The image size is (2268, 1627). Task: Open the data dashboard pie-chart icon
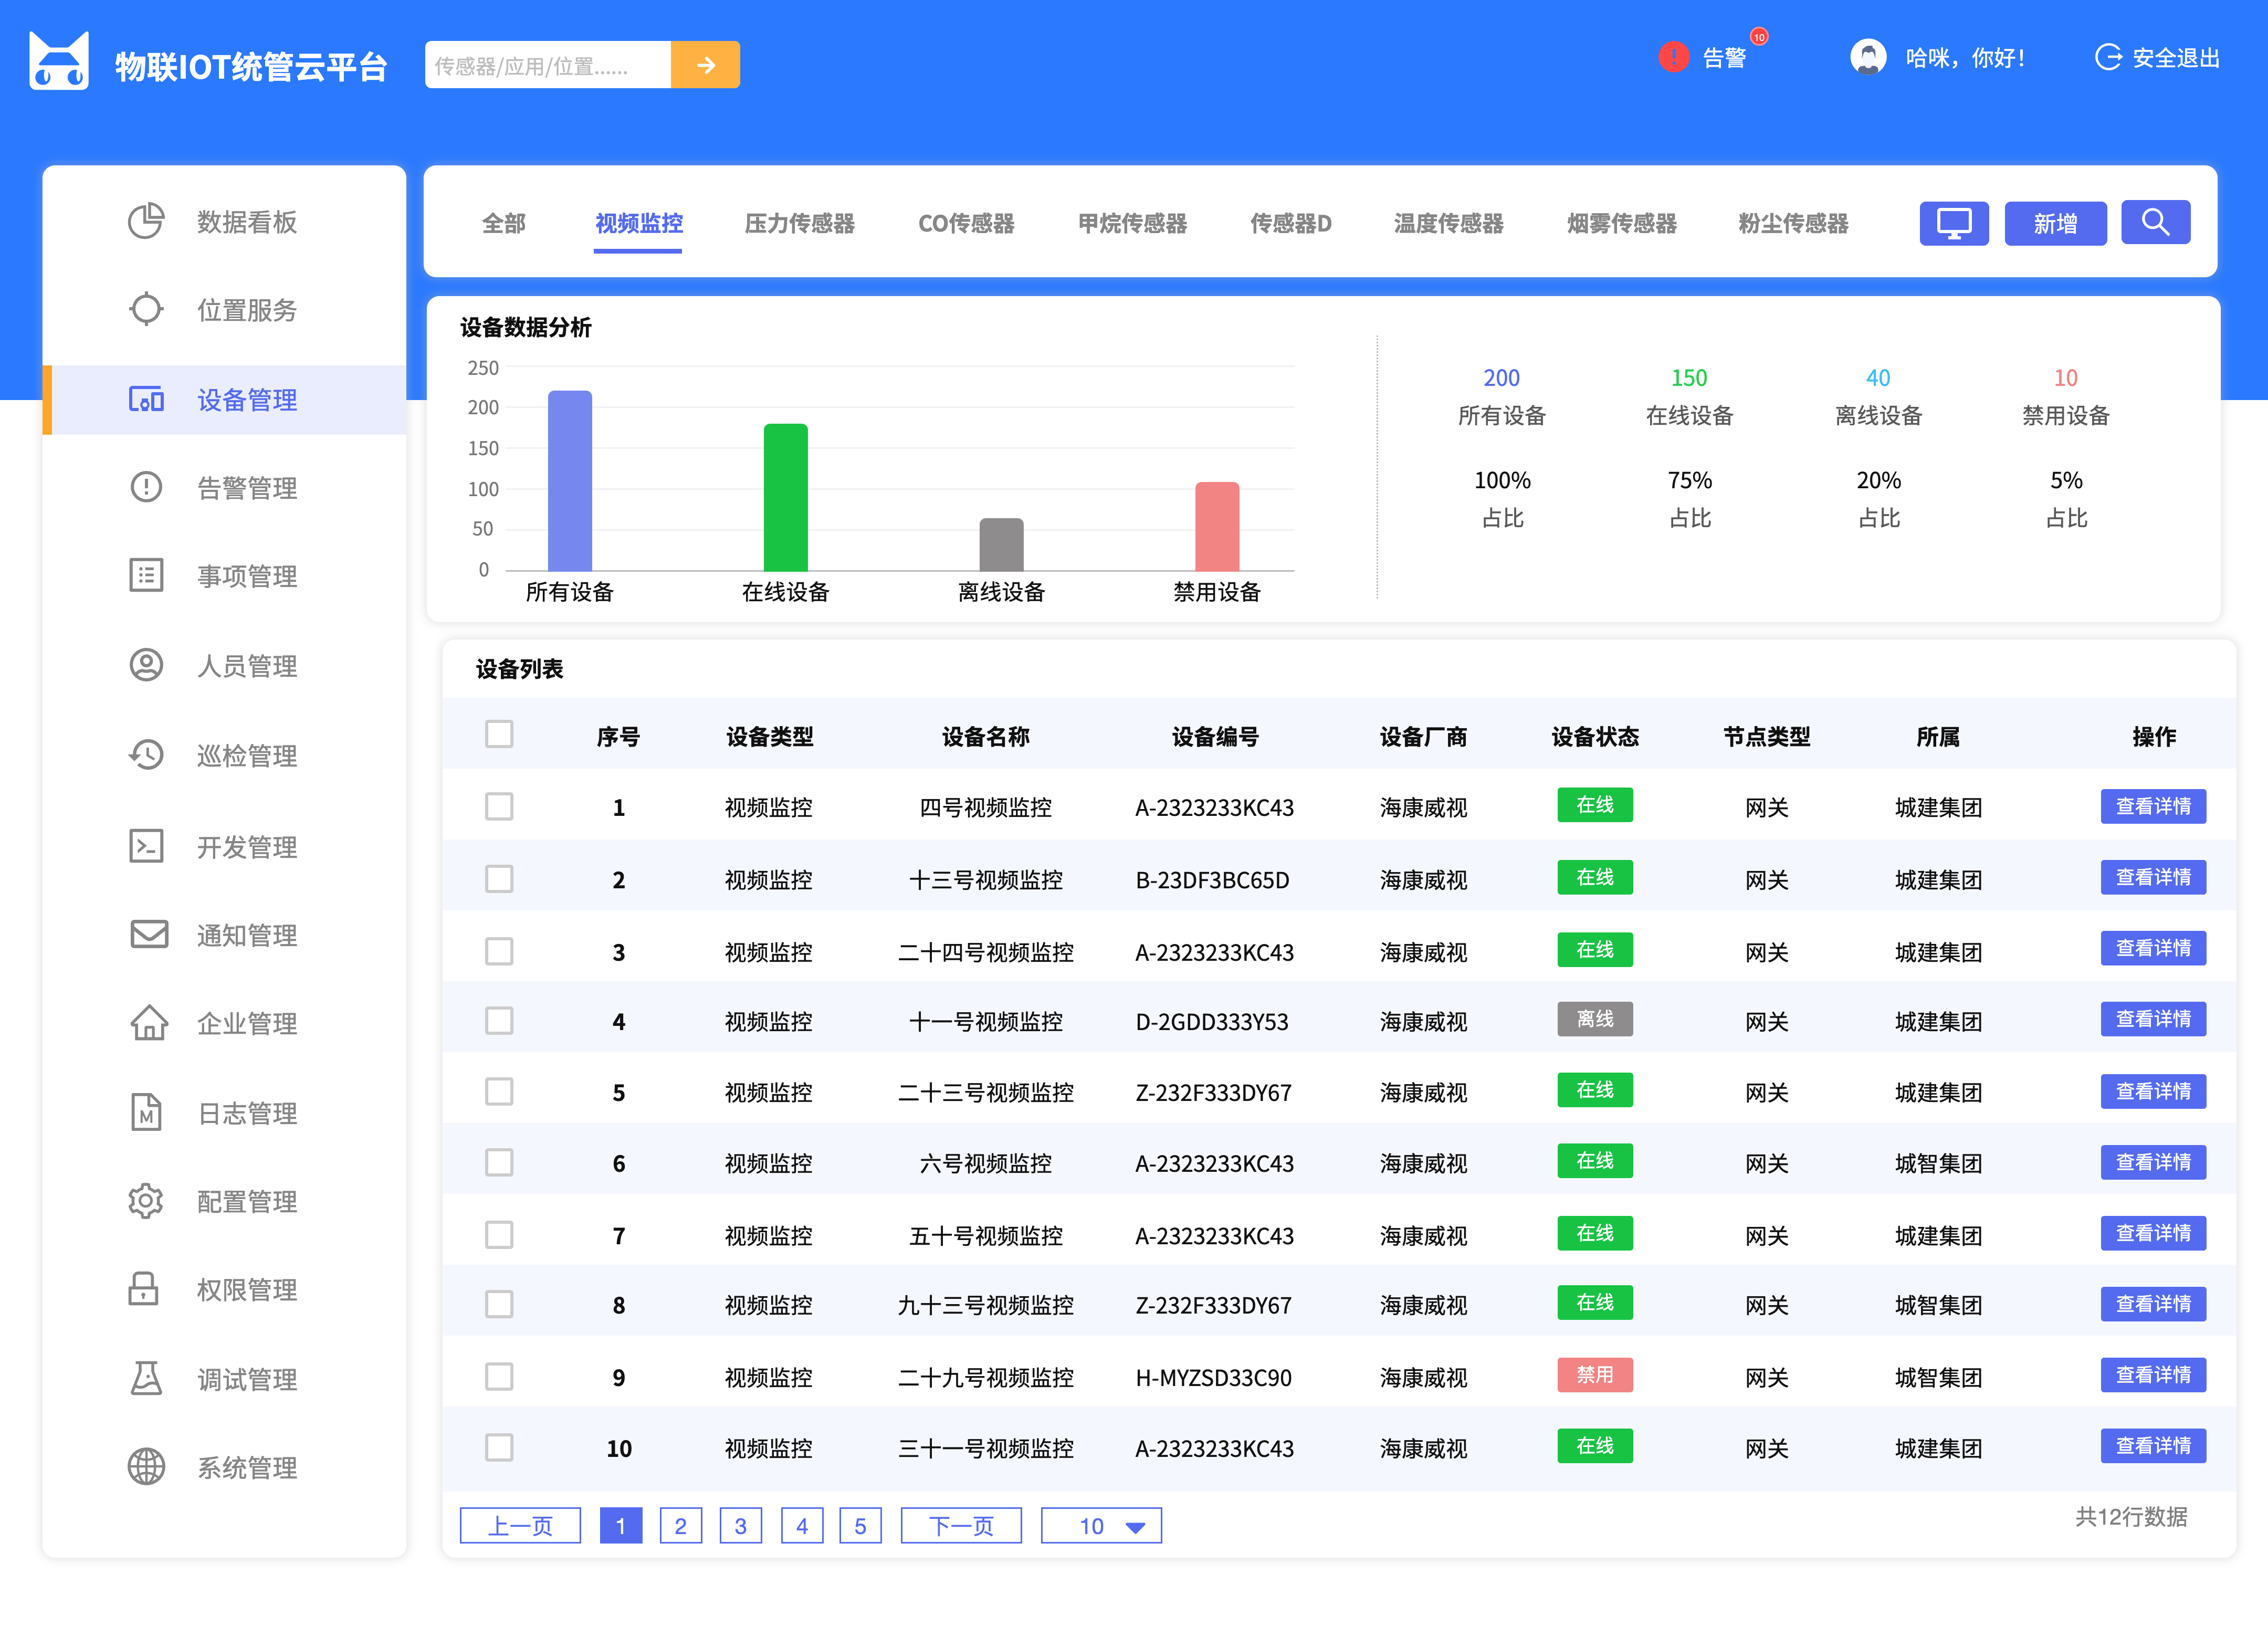(x=146, y=221)
